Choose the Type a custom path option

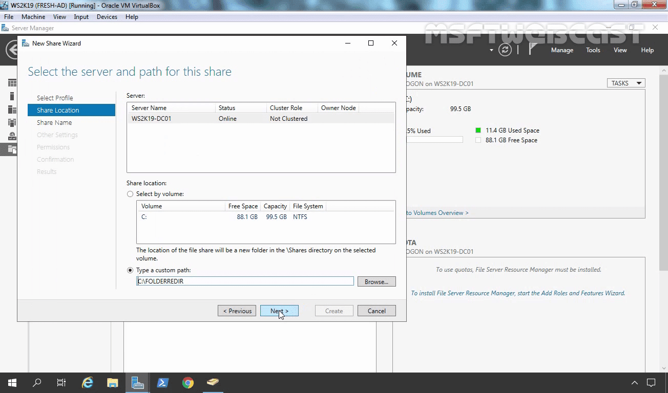pyautogui.click(x=130, y=270)
